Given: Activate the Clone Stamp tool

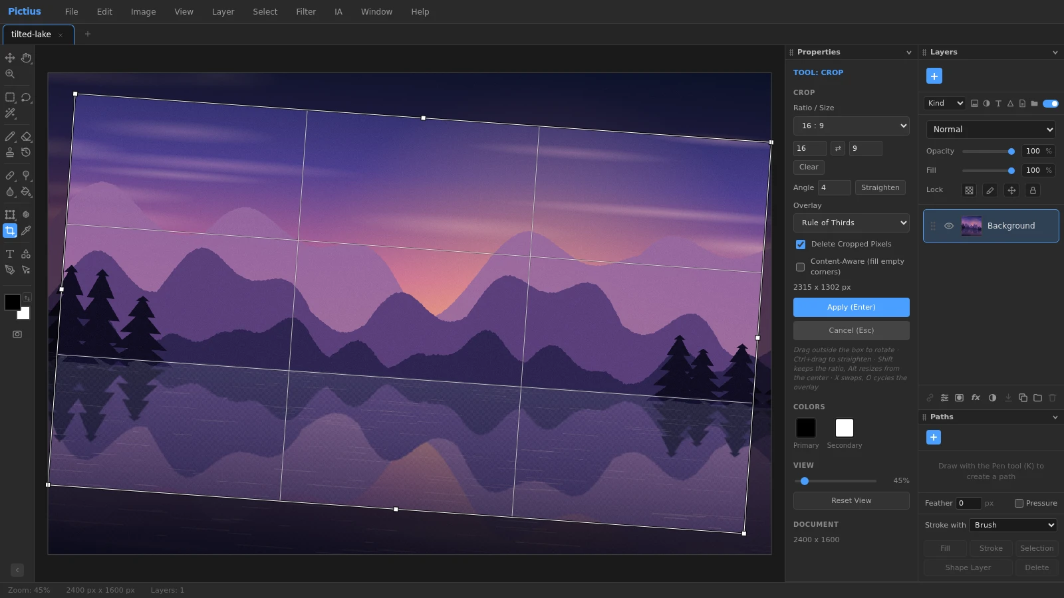Looking at the screenshot, I should point(10,152).
